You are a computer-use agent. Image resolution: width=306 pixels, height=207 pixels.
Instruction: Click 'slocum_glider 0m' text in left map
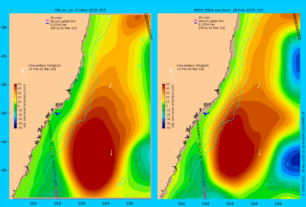tap(63, 21)
